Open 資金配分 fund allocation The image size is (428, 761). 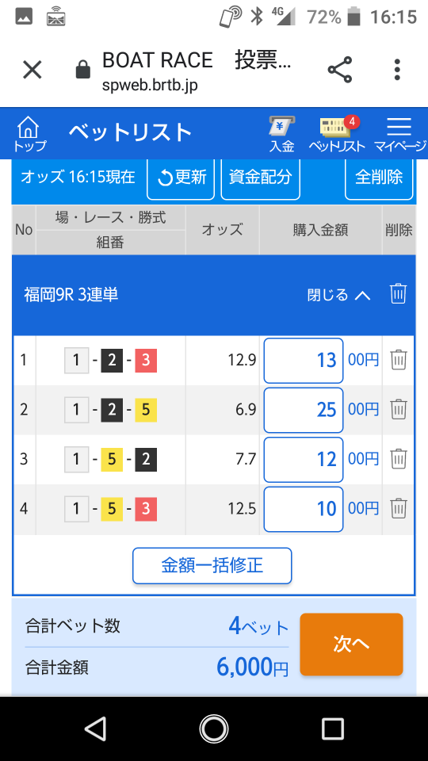tap(260, 178)
